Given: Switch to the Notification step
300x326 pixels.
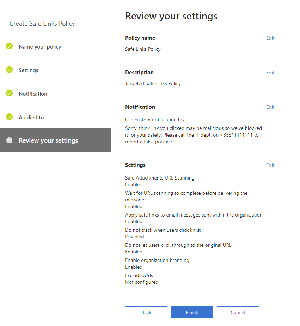Looking at the screenshot, I should point(33,94).
